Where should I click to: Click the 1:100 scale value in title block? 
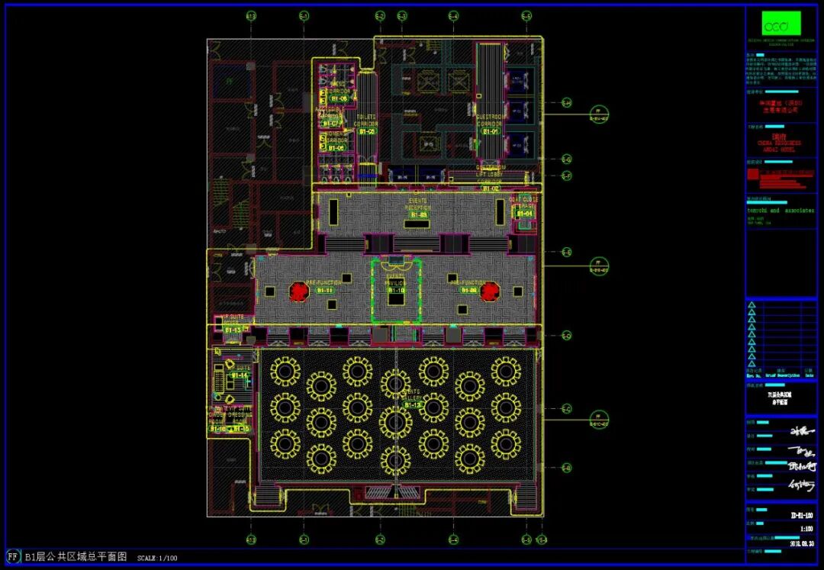click(806, 529)
